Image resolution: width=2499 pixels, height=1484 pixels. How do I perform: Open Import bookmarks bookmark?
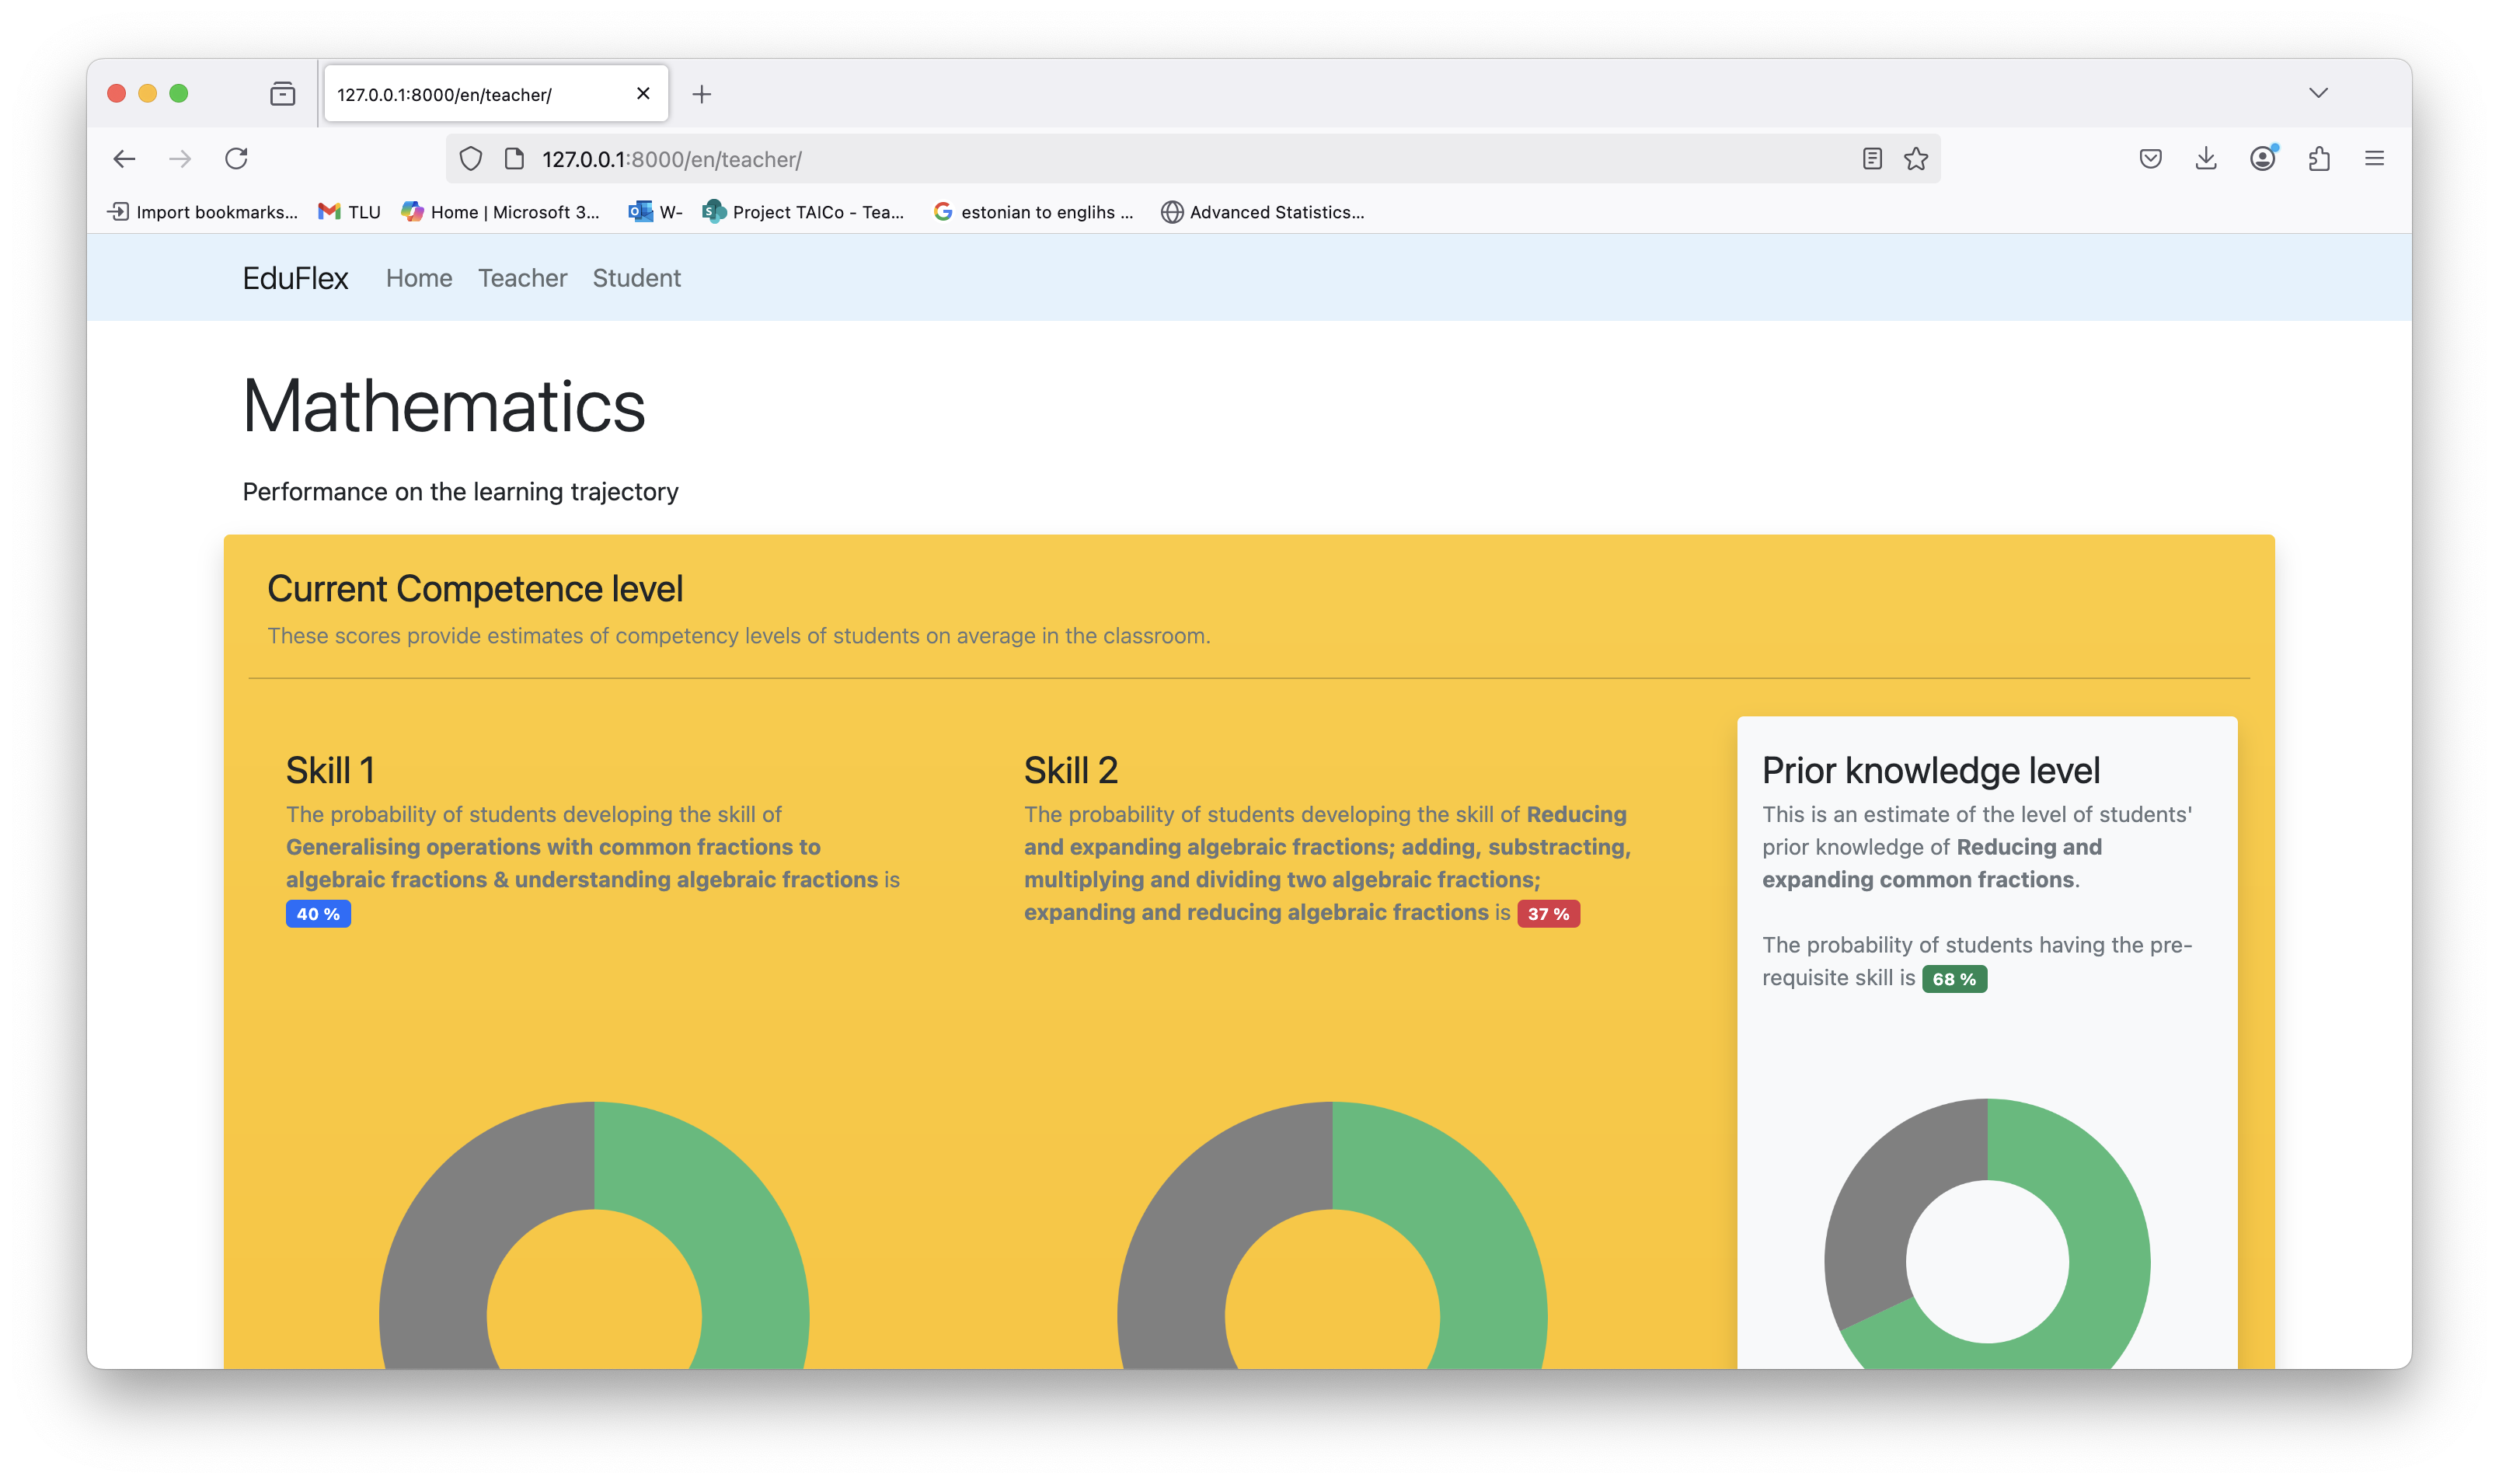tap(204, 212)
